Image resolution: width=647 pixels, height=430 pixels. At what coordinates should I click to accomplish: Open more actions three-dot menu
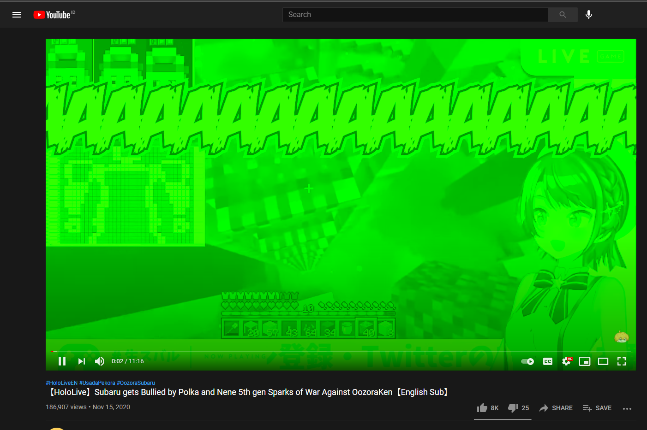pyautogui.click(x=627, y=408)
